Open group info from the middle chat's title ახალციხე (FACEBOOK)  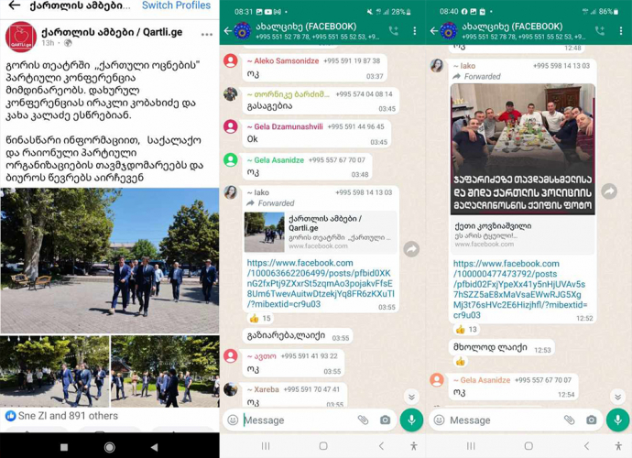click(306, 27)
